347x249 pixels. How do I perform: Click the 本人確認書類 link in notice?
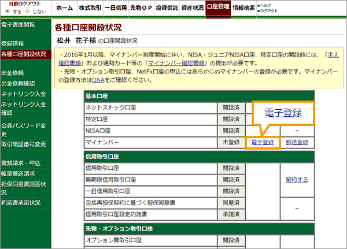click(333, 55)
